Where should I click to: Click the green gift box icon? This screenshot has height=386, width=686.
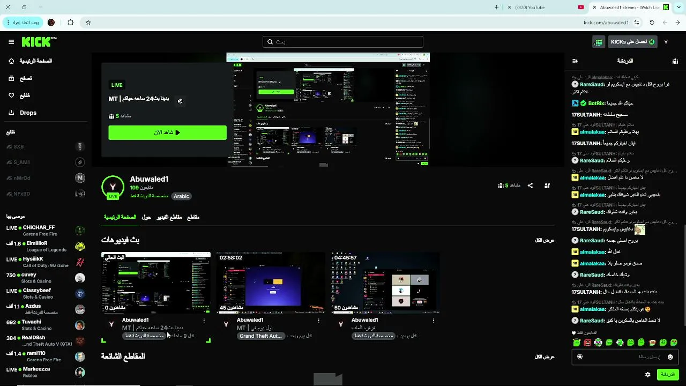(599, 42)
